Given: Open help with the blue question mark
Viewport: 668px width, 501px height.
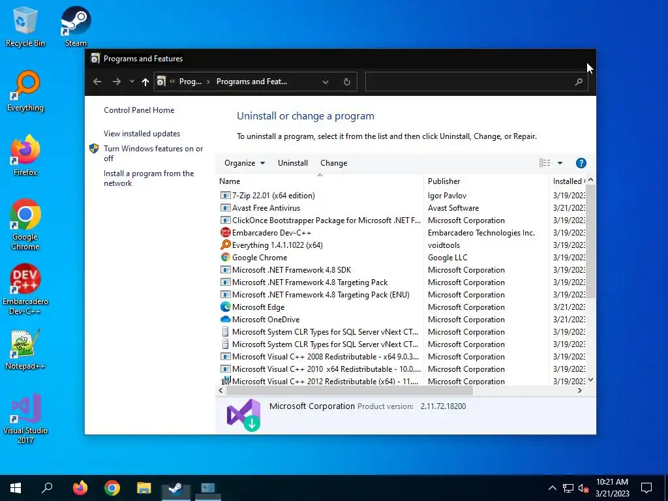Looking at the screenshot, I should (581, 163).
